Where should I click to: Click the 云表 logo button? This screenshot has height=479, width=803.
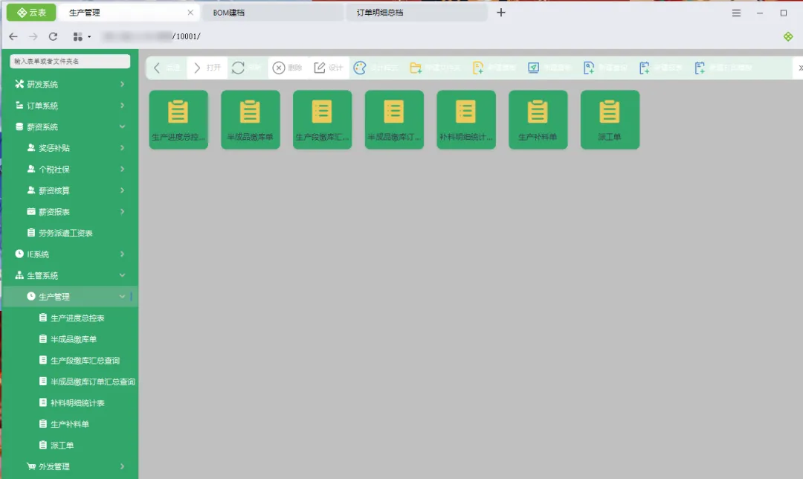30,13
